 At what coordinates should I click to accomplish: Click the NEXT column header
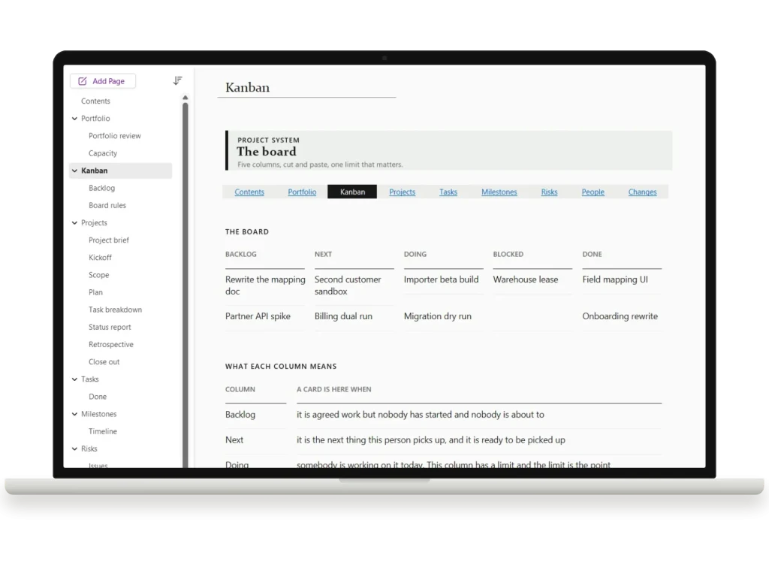coord(323,254)
